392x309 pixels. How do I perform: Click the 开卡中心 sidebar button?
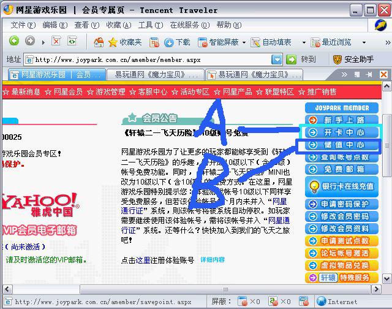coord(342,132)
